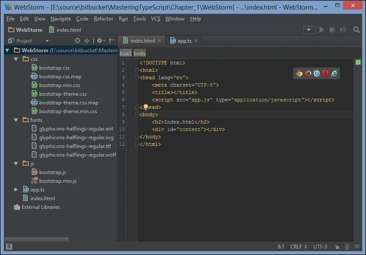Viewport: 366px width, 255px height.
Task: Fold the head tag on line 3
Action: tap(137, 77)
